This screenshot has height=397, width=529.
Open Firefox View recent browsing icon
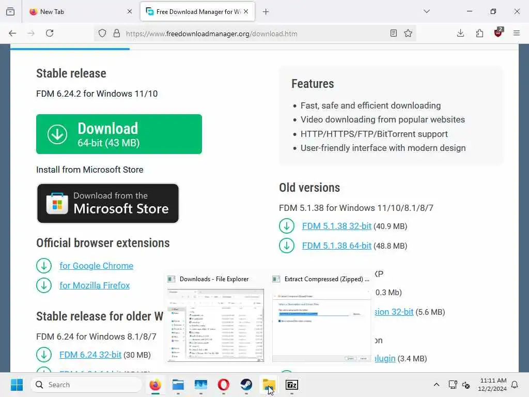point(10,11)
